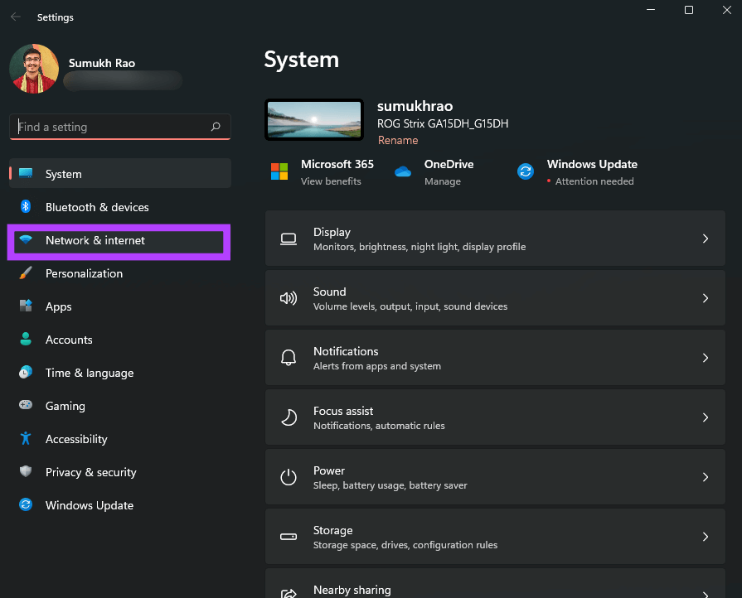Click the Gaming controller icon
742x598 pixels.
26,405
